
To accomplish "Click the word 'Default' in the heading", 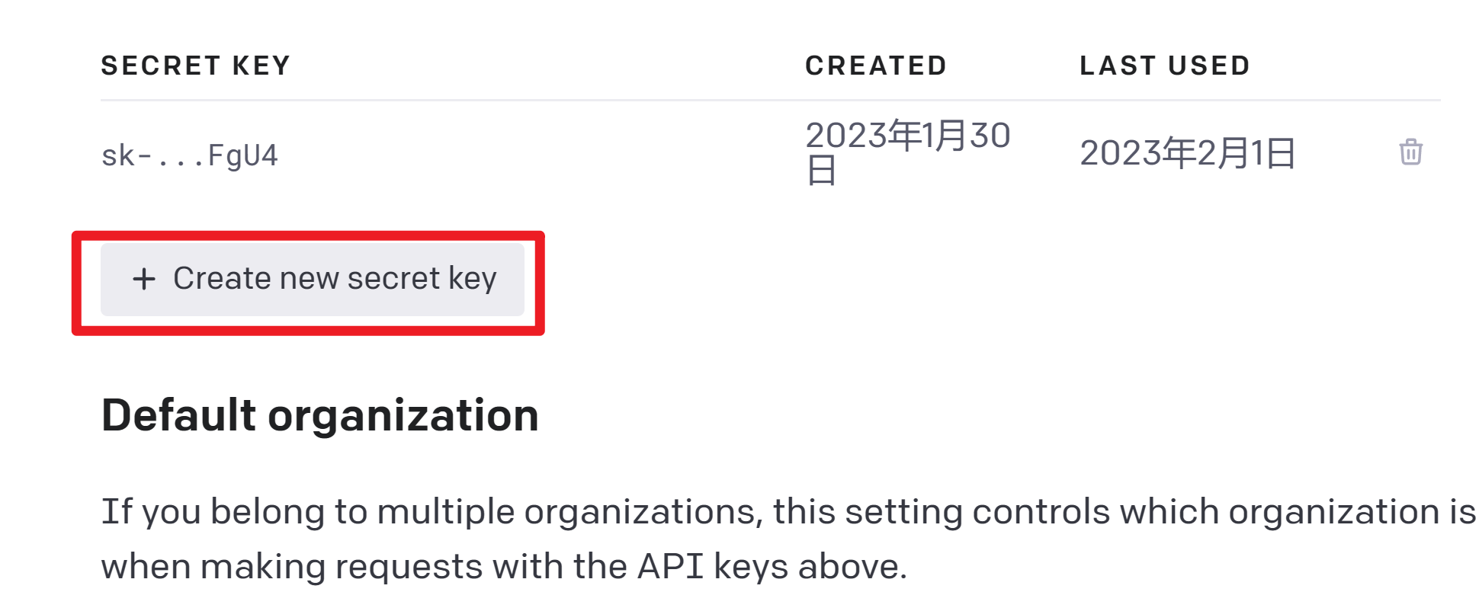I will [178, 415].
